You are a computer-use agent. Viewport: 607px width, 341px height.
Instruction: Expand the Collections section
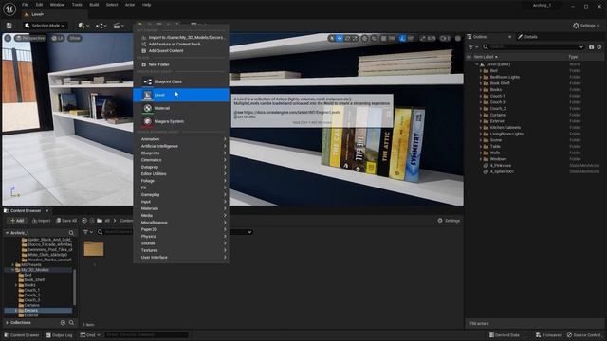click(7, 322)
